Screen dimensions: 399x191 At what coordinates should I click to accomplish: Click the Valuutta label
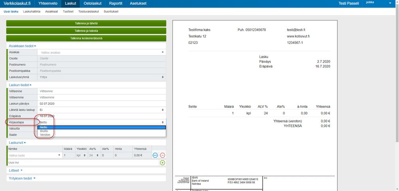click(14, 128)
